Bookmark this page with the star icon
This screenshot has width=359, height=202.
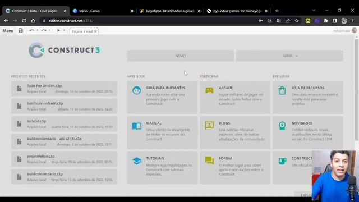pos(297,21)
